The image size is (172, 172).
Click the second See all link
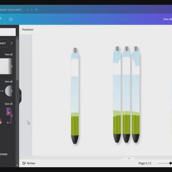click(x=9, y=82)
